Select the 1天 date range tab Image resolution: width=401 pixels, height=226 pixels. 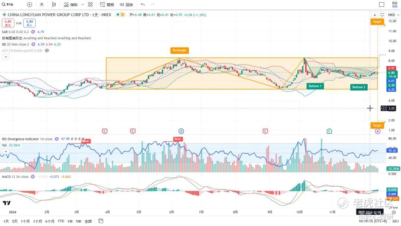coord(6,221)
